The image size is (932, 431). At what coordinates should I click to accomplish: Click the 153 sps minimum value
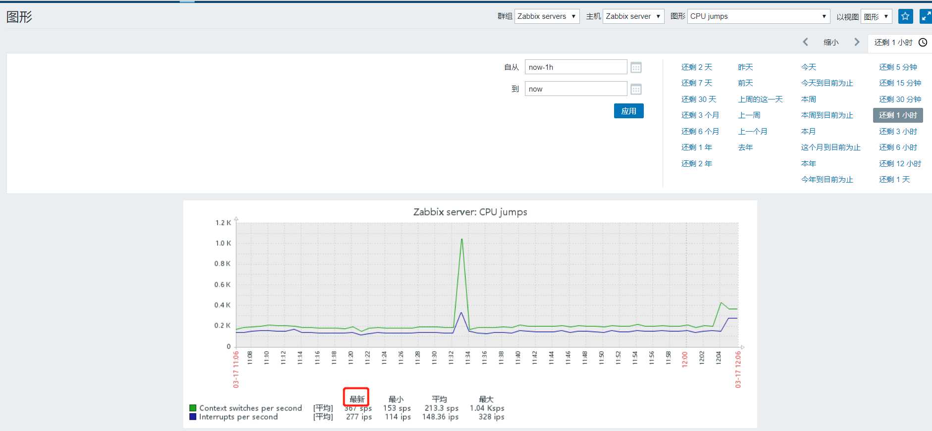[397, 408]
